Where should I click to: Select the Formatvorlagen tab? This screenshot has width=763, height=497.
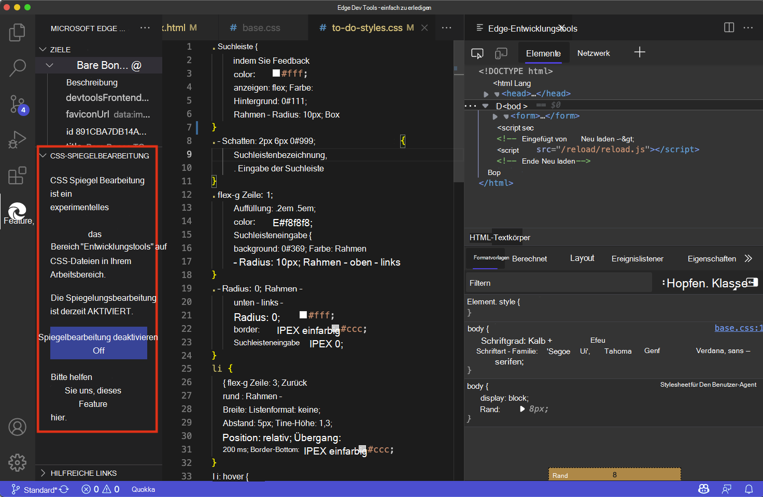pyautogui.click(x=491, y=257)
